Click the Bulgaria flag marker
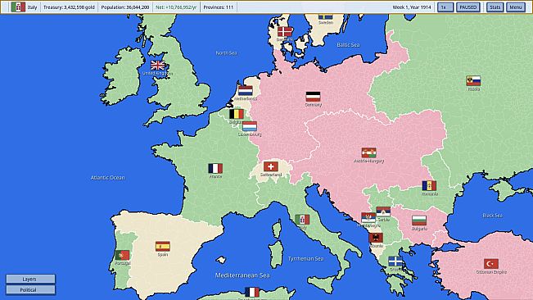 point(419,220)
